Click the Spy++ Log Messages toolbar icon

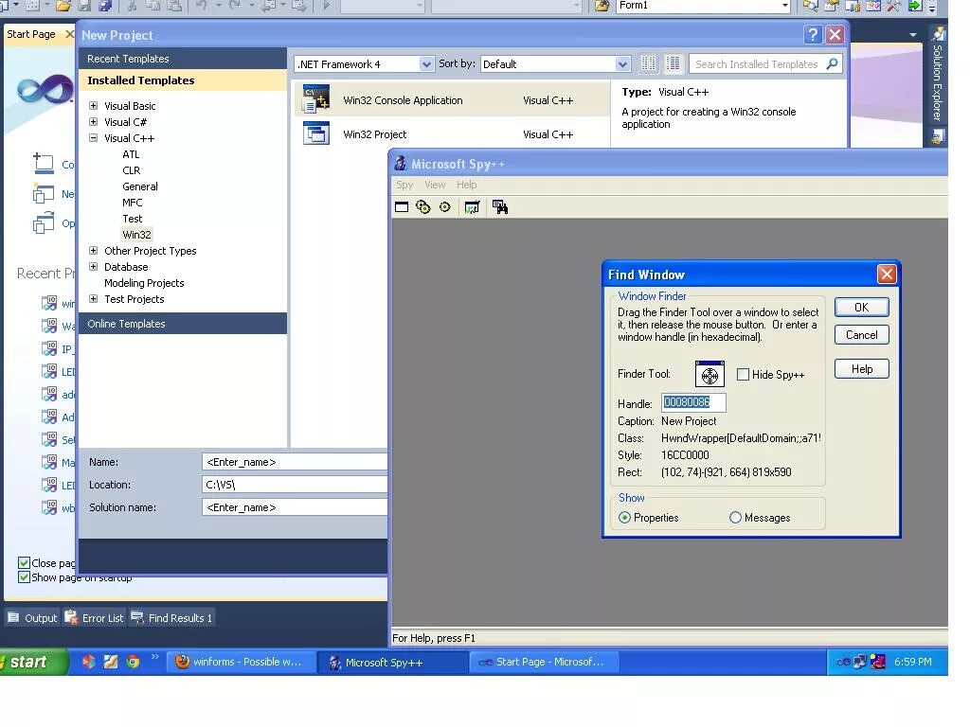point(472,207)
